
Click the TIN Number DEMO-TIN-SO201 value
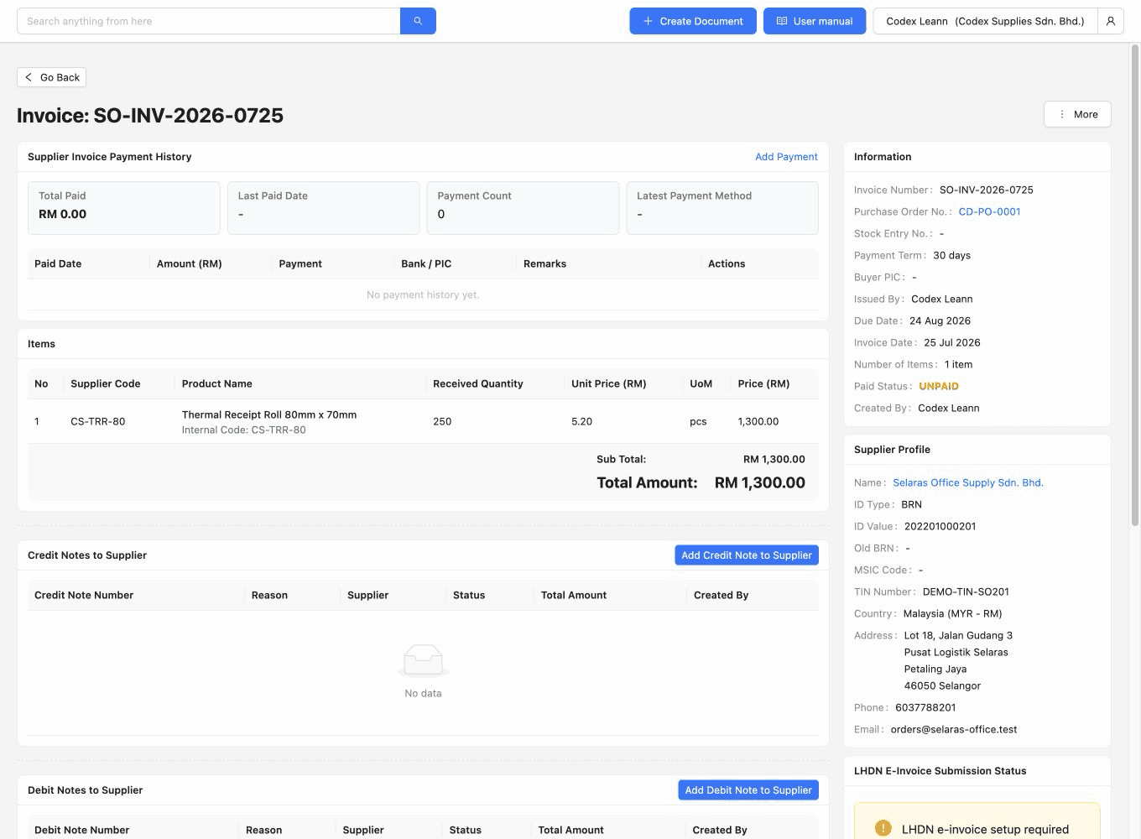click(x=966, y=591)
